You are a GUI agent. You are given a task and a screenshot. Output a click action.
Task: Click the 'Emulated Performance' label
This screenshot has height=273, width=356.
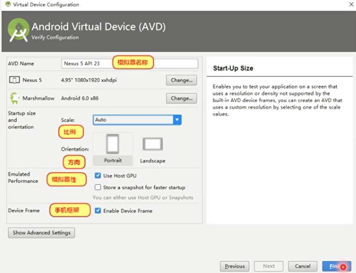pyautogui.click(x=23, y=177)
